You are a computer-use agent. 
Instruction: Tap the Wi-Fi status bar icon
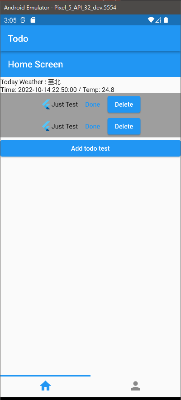coord(151,20)
